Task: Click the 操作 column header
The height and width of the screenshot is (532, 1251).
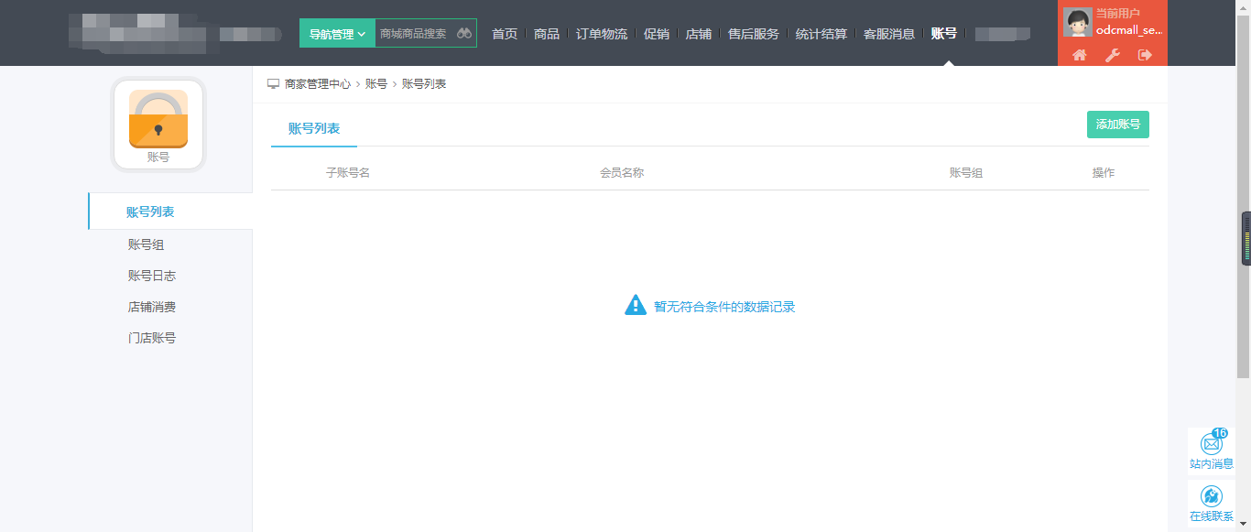Action: [x=1104, y=172]
